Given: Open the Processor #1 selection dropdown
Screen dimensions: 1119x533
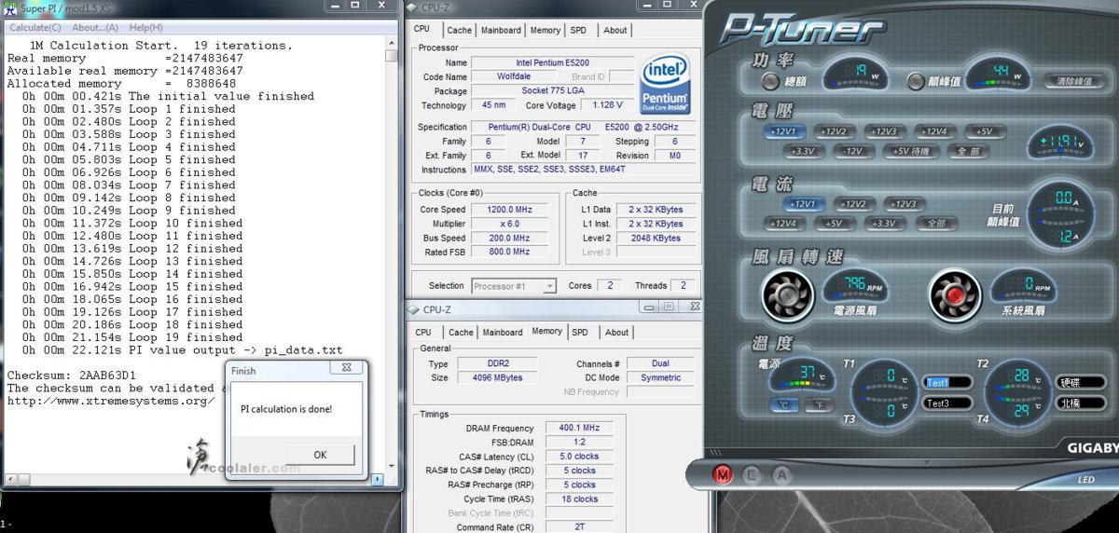Looking at the screenshot, I should pyautogui.click(x=514, y=286).
